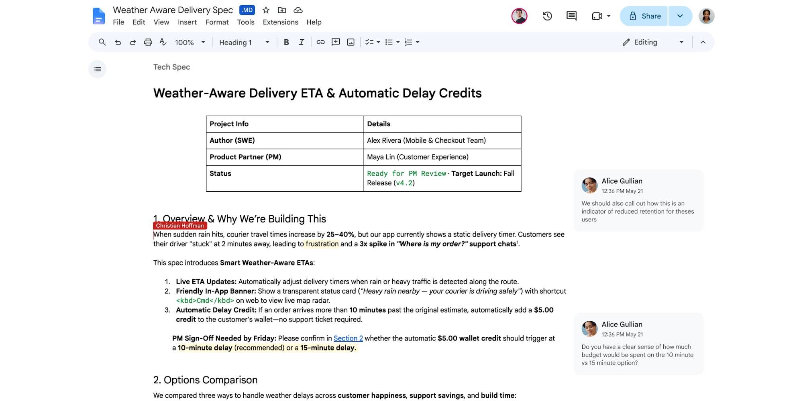Screen dimensions: 803x401
Task: Click the document title Weather Aware Delivery Spec
Action: click(x=173, y=10)
